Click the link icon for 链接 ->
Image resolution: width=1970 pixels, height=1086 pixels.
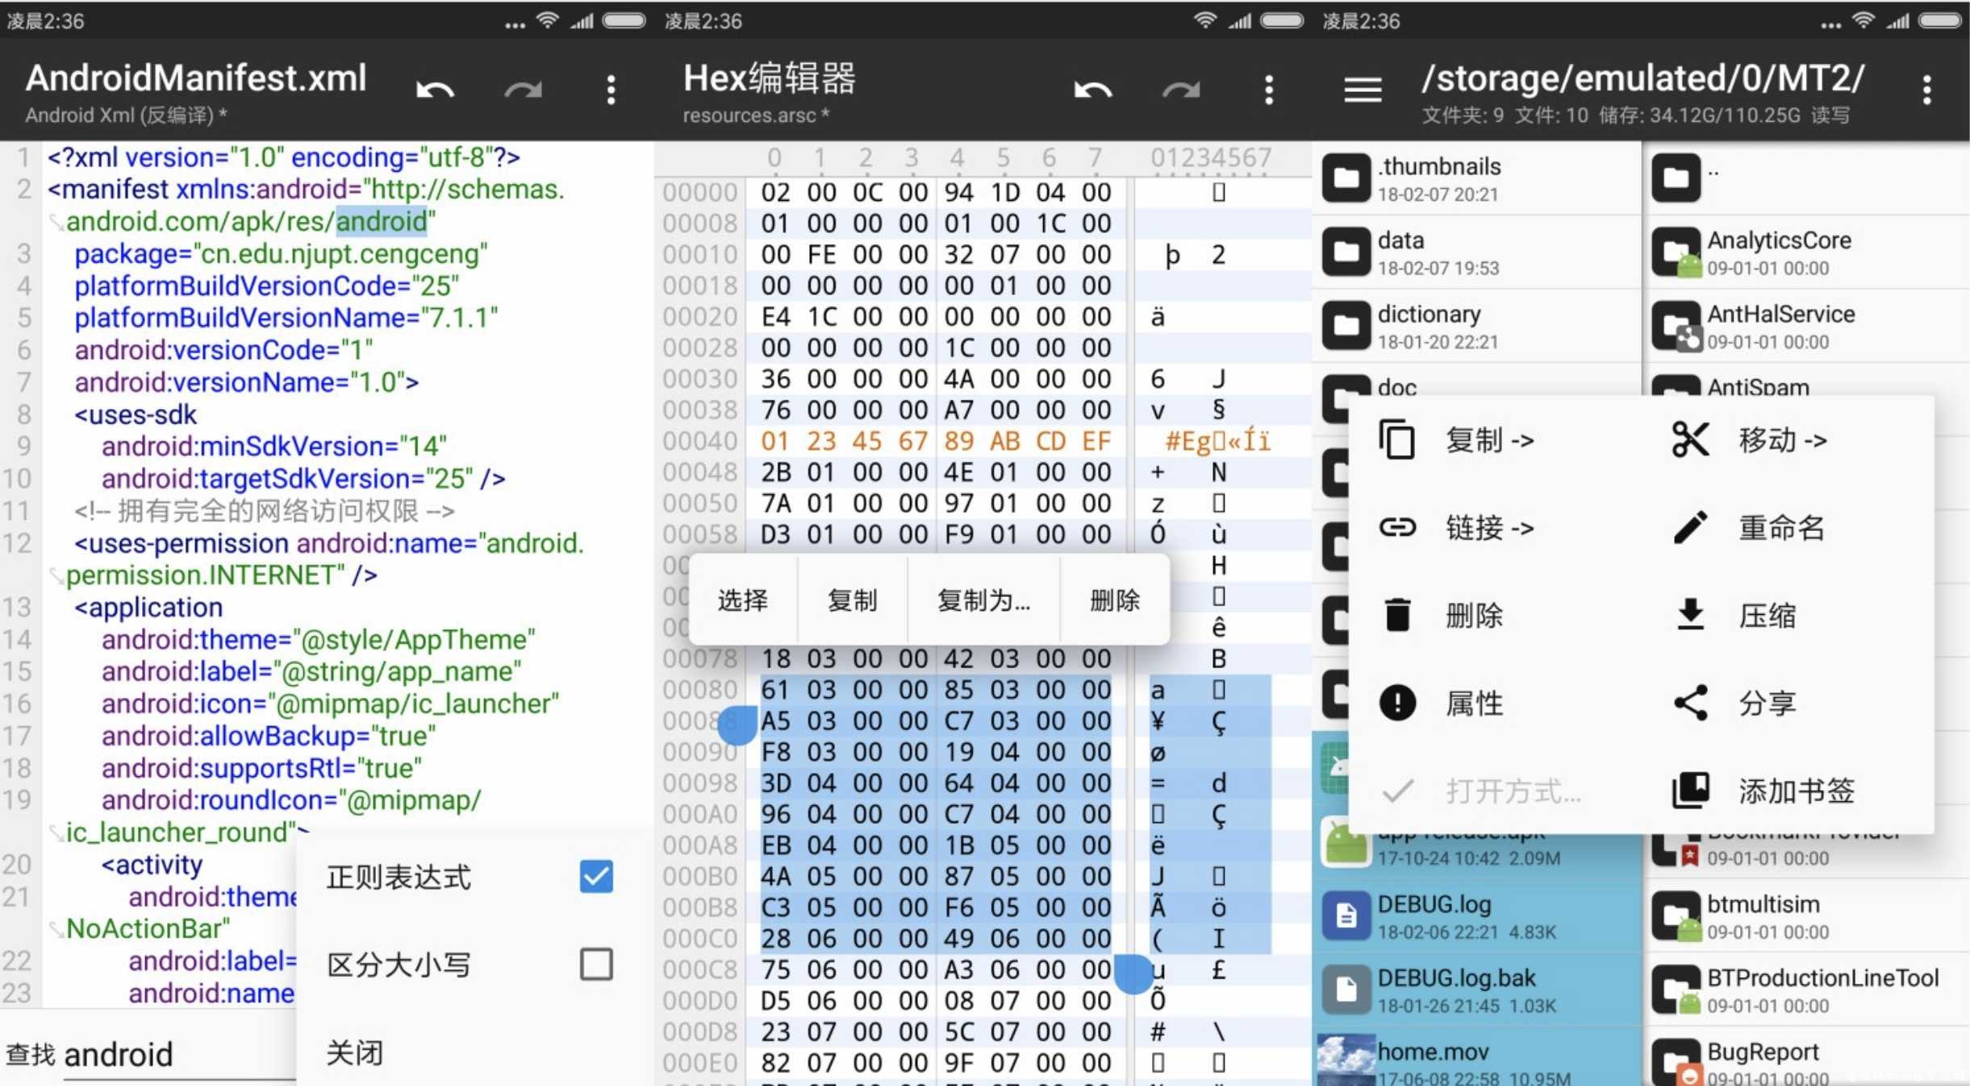1397,528
